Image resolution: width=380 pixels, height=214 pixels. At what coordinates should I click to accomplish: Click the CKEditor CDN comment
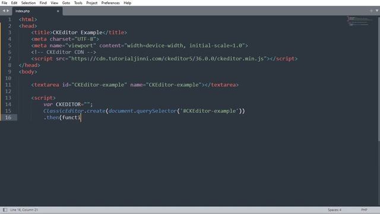click(x=64, y=52)
